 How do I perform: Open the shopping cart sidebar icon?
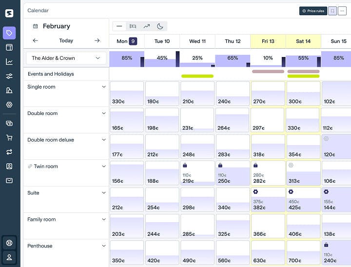tap(9, 137)
